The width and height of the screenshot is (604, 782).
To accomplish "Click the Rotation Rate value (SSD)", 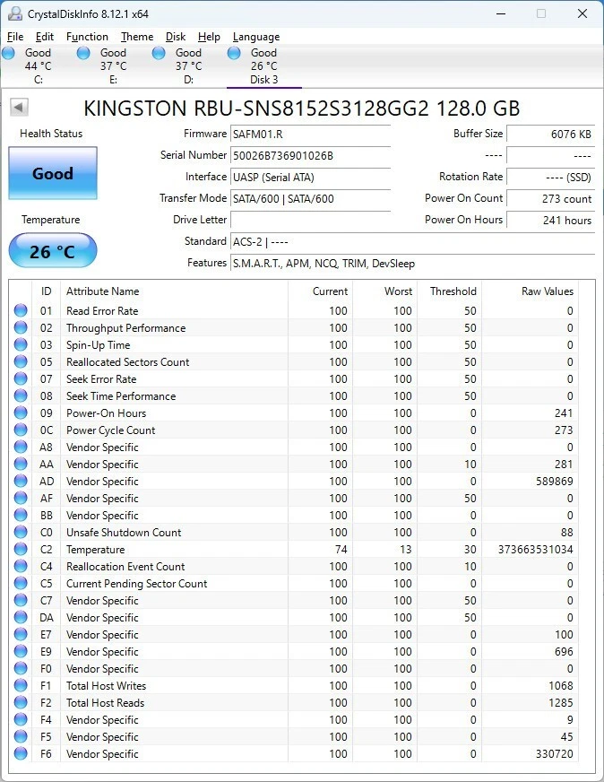I will (x=550, y=177).
